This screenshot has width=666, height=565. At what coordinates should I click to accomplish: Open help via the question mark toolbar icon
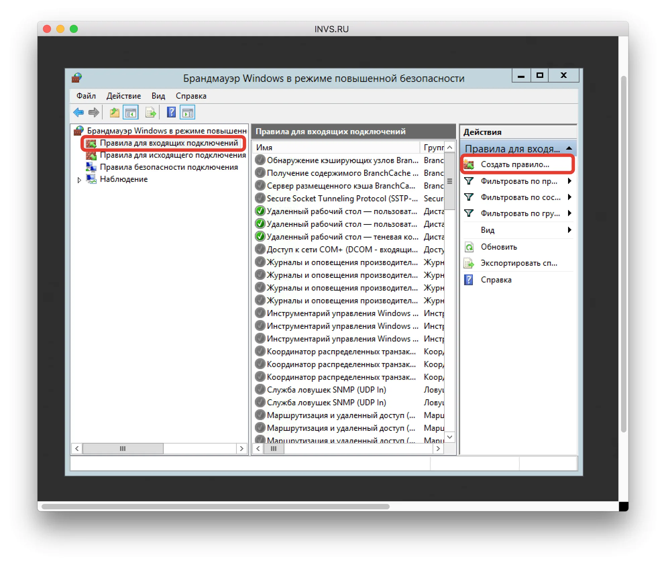(171, 112)
